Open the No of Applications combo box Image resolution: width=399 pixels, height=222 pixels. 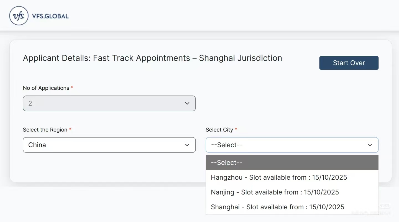109,104
